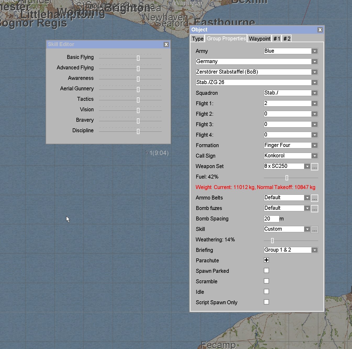Click the waypoint 1 marker on map
The image size is (352, 349).
tap(147, 152)
